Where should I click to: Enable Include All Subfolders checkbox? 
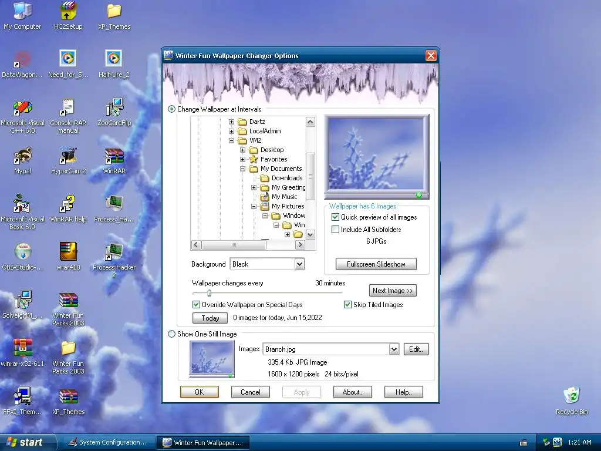click(335, 230)
